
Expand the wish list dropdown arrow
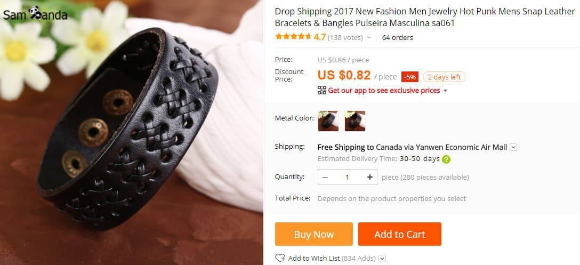pos(382,259)
